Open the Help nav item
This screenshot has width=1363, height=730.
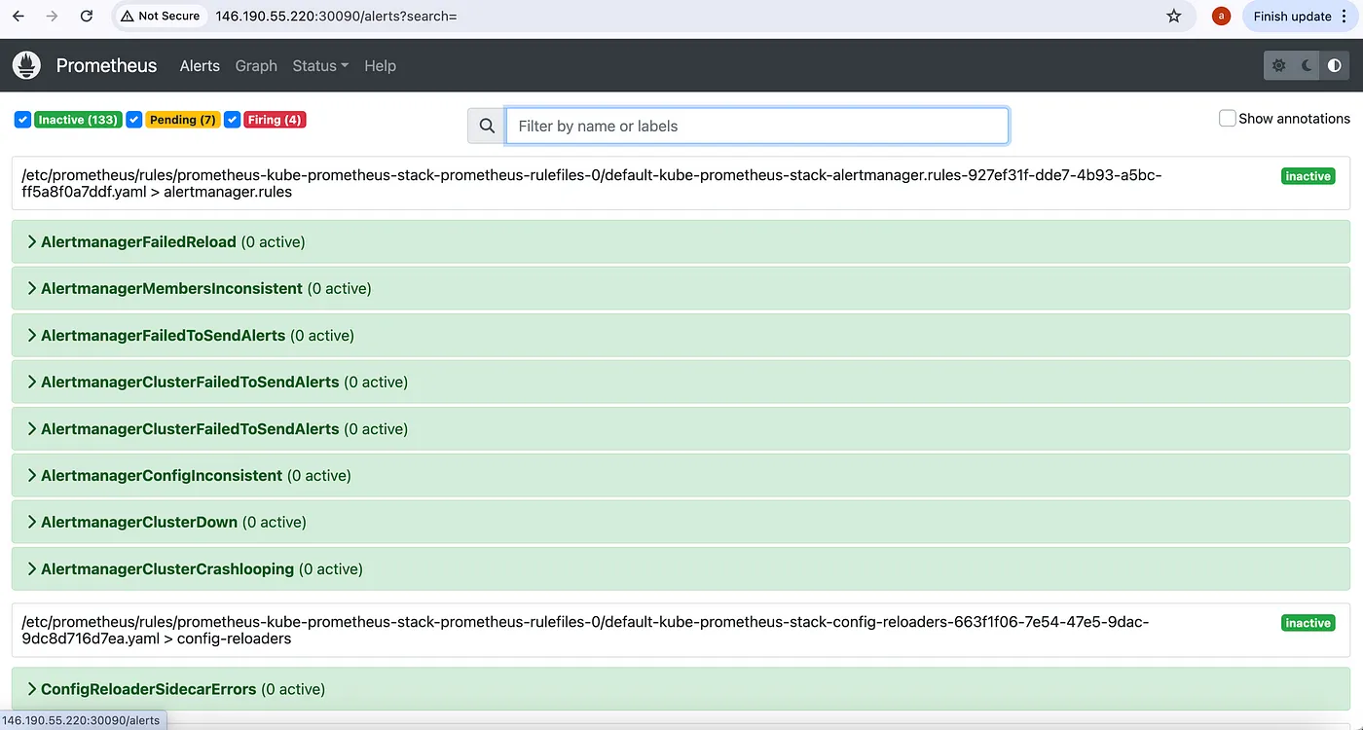(x=380, y=65)
